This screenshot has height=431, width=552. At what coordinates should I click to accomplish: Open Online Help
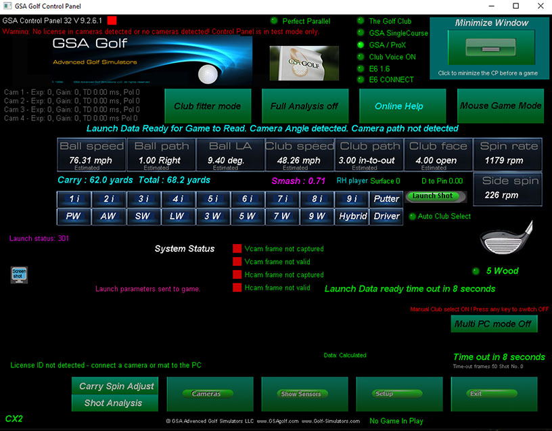pyautogui.click(x=402, y=106)
